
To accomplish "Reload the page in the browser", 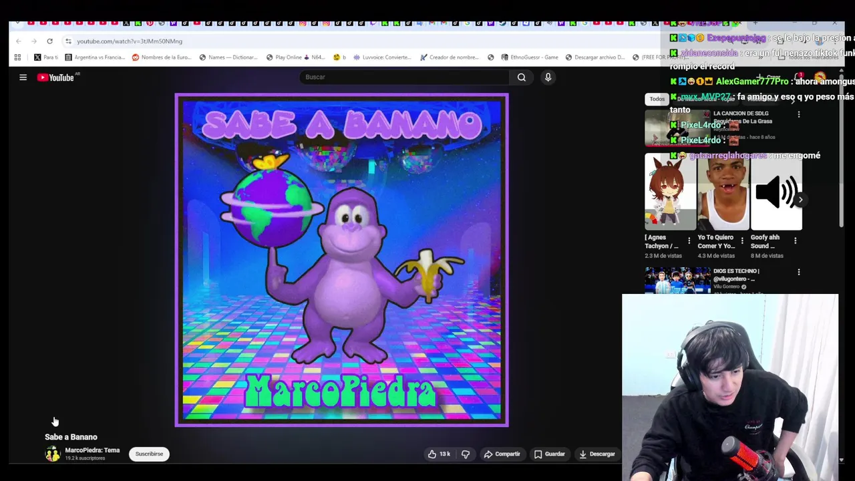I will pyautogui.click(x=49, y=41).
